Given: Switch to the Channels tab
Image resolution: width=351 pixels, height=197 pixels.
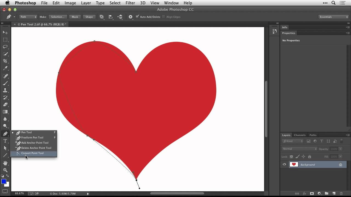Looking at the screenshot, I should tap(299, 135).
